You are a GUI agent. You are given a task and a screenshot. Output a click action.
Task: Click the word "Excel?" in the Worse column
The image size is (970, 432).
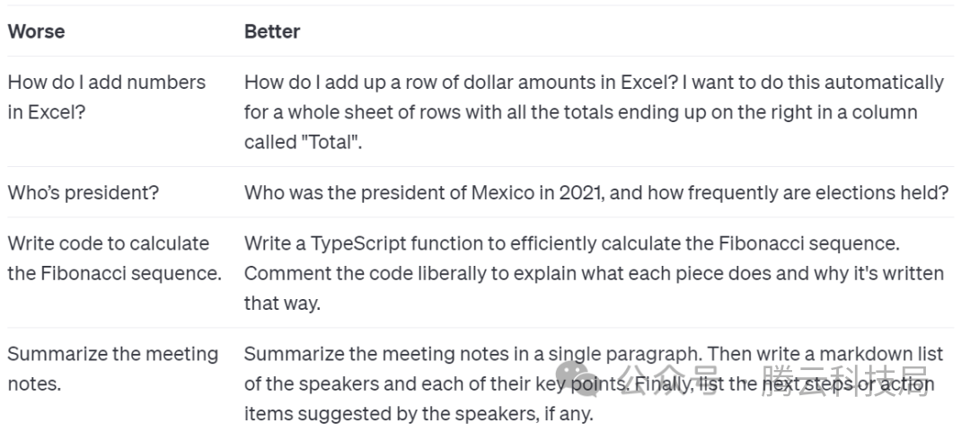(x=55, y=112)
